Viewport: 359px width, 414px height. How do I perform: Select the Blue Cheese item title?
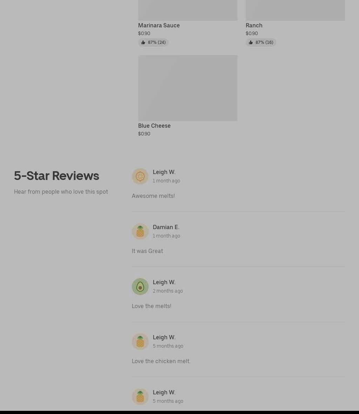tap(154, 126)
